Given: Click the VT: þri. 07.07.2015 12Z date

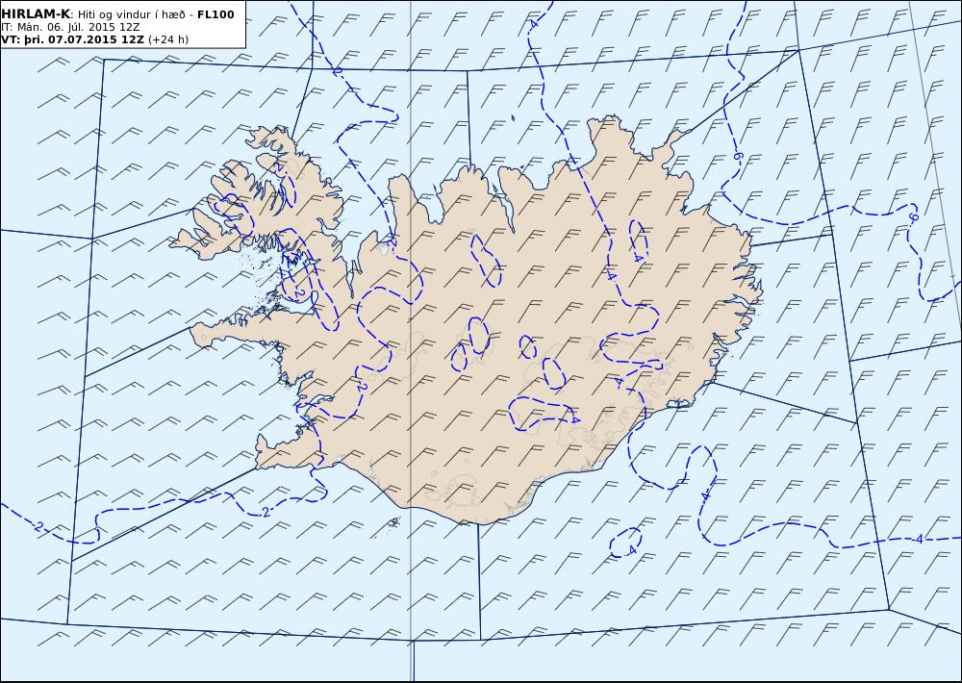Looking at the screenshot, I should pyautogui.click(x=73, y=39).
